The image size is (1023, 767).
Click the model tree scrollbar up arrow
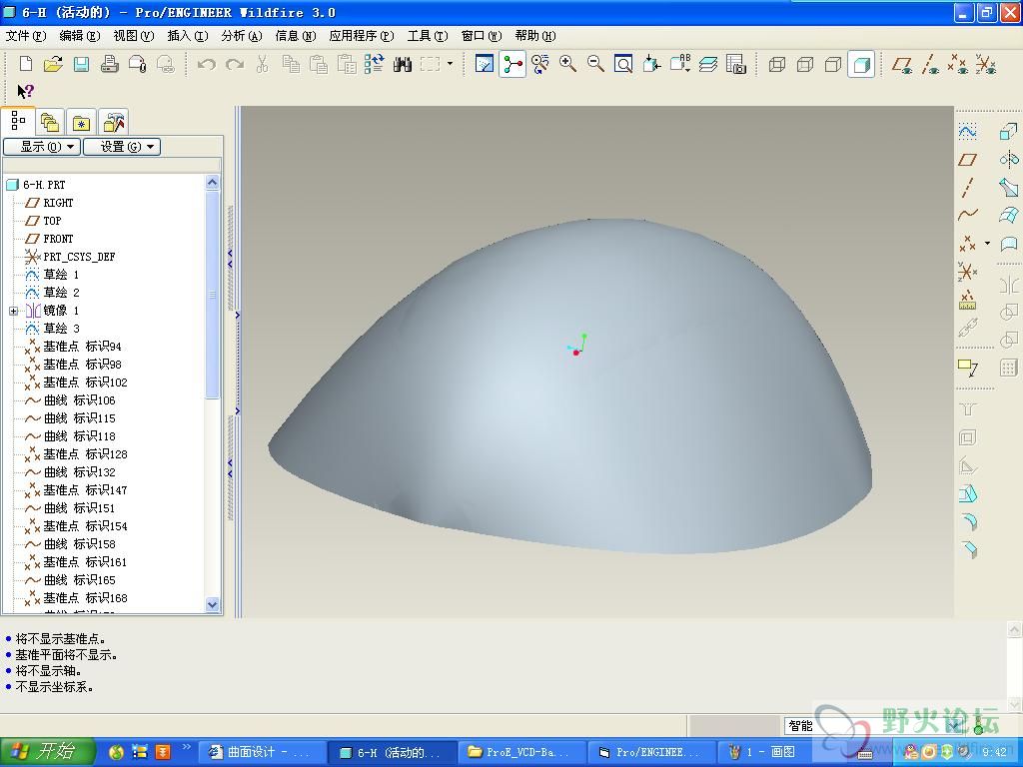click(x=212, y=182)
